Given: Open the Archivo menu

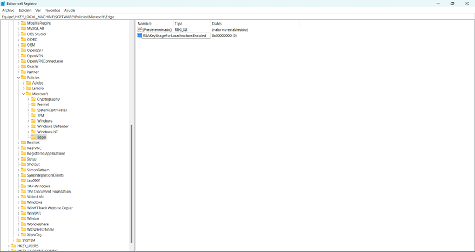Looking at the screenshot, I should [9, 10].
